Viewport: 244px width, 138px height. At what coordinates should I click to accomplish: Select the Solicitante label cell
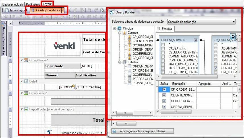(63, 66)
